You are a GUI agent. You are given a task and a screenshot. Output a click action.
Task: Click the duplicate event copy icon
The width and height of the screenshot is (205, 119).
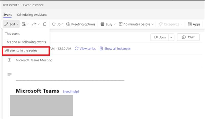pos(45,24)
